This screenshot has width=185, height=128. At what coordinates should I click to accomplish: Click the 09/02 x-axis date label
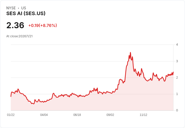click(110, 115)
